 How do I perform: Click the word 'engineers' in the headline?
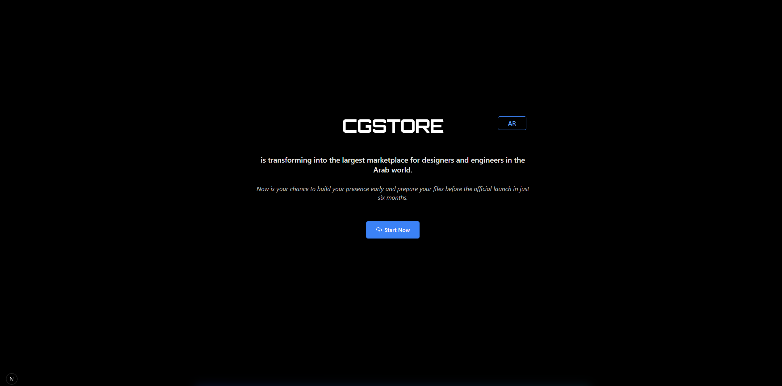(487, 160)
